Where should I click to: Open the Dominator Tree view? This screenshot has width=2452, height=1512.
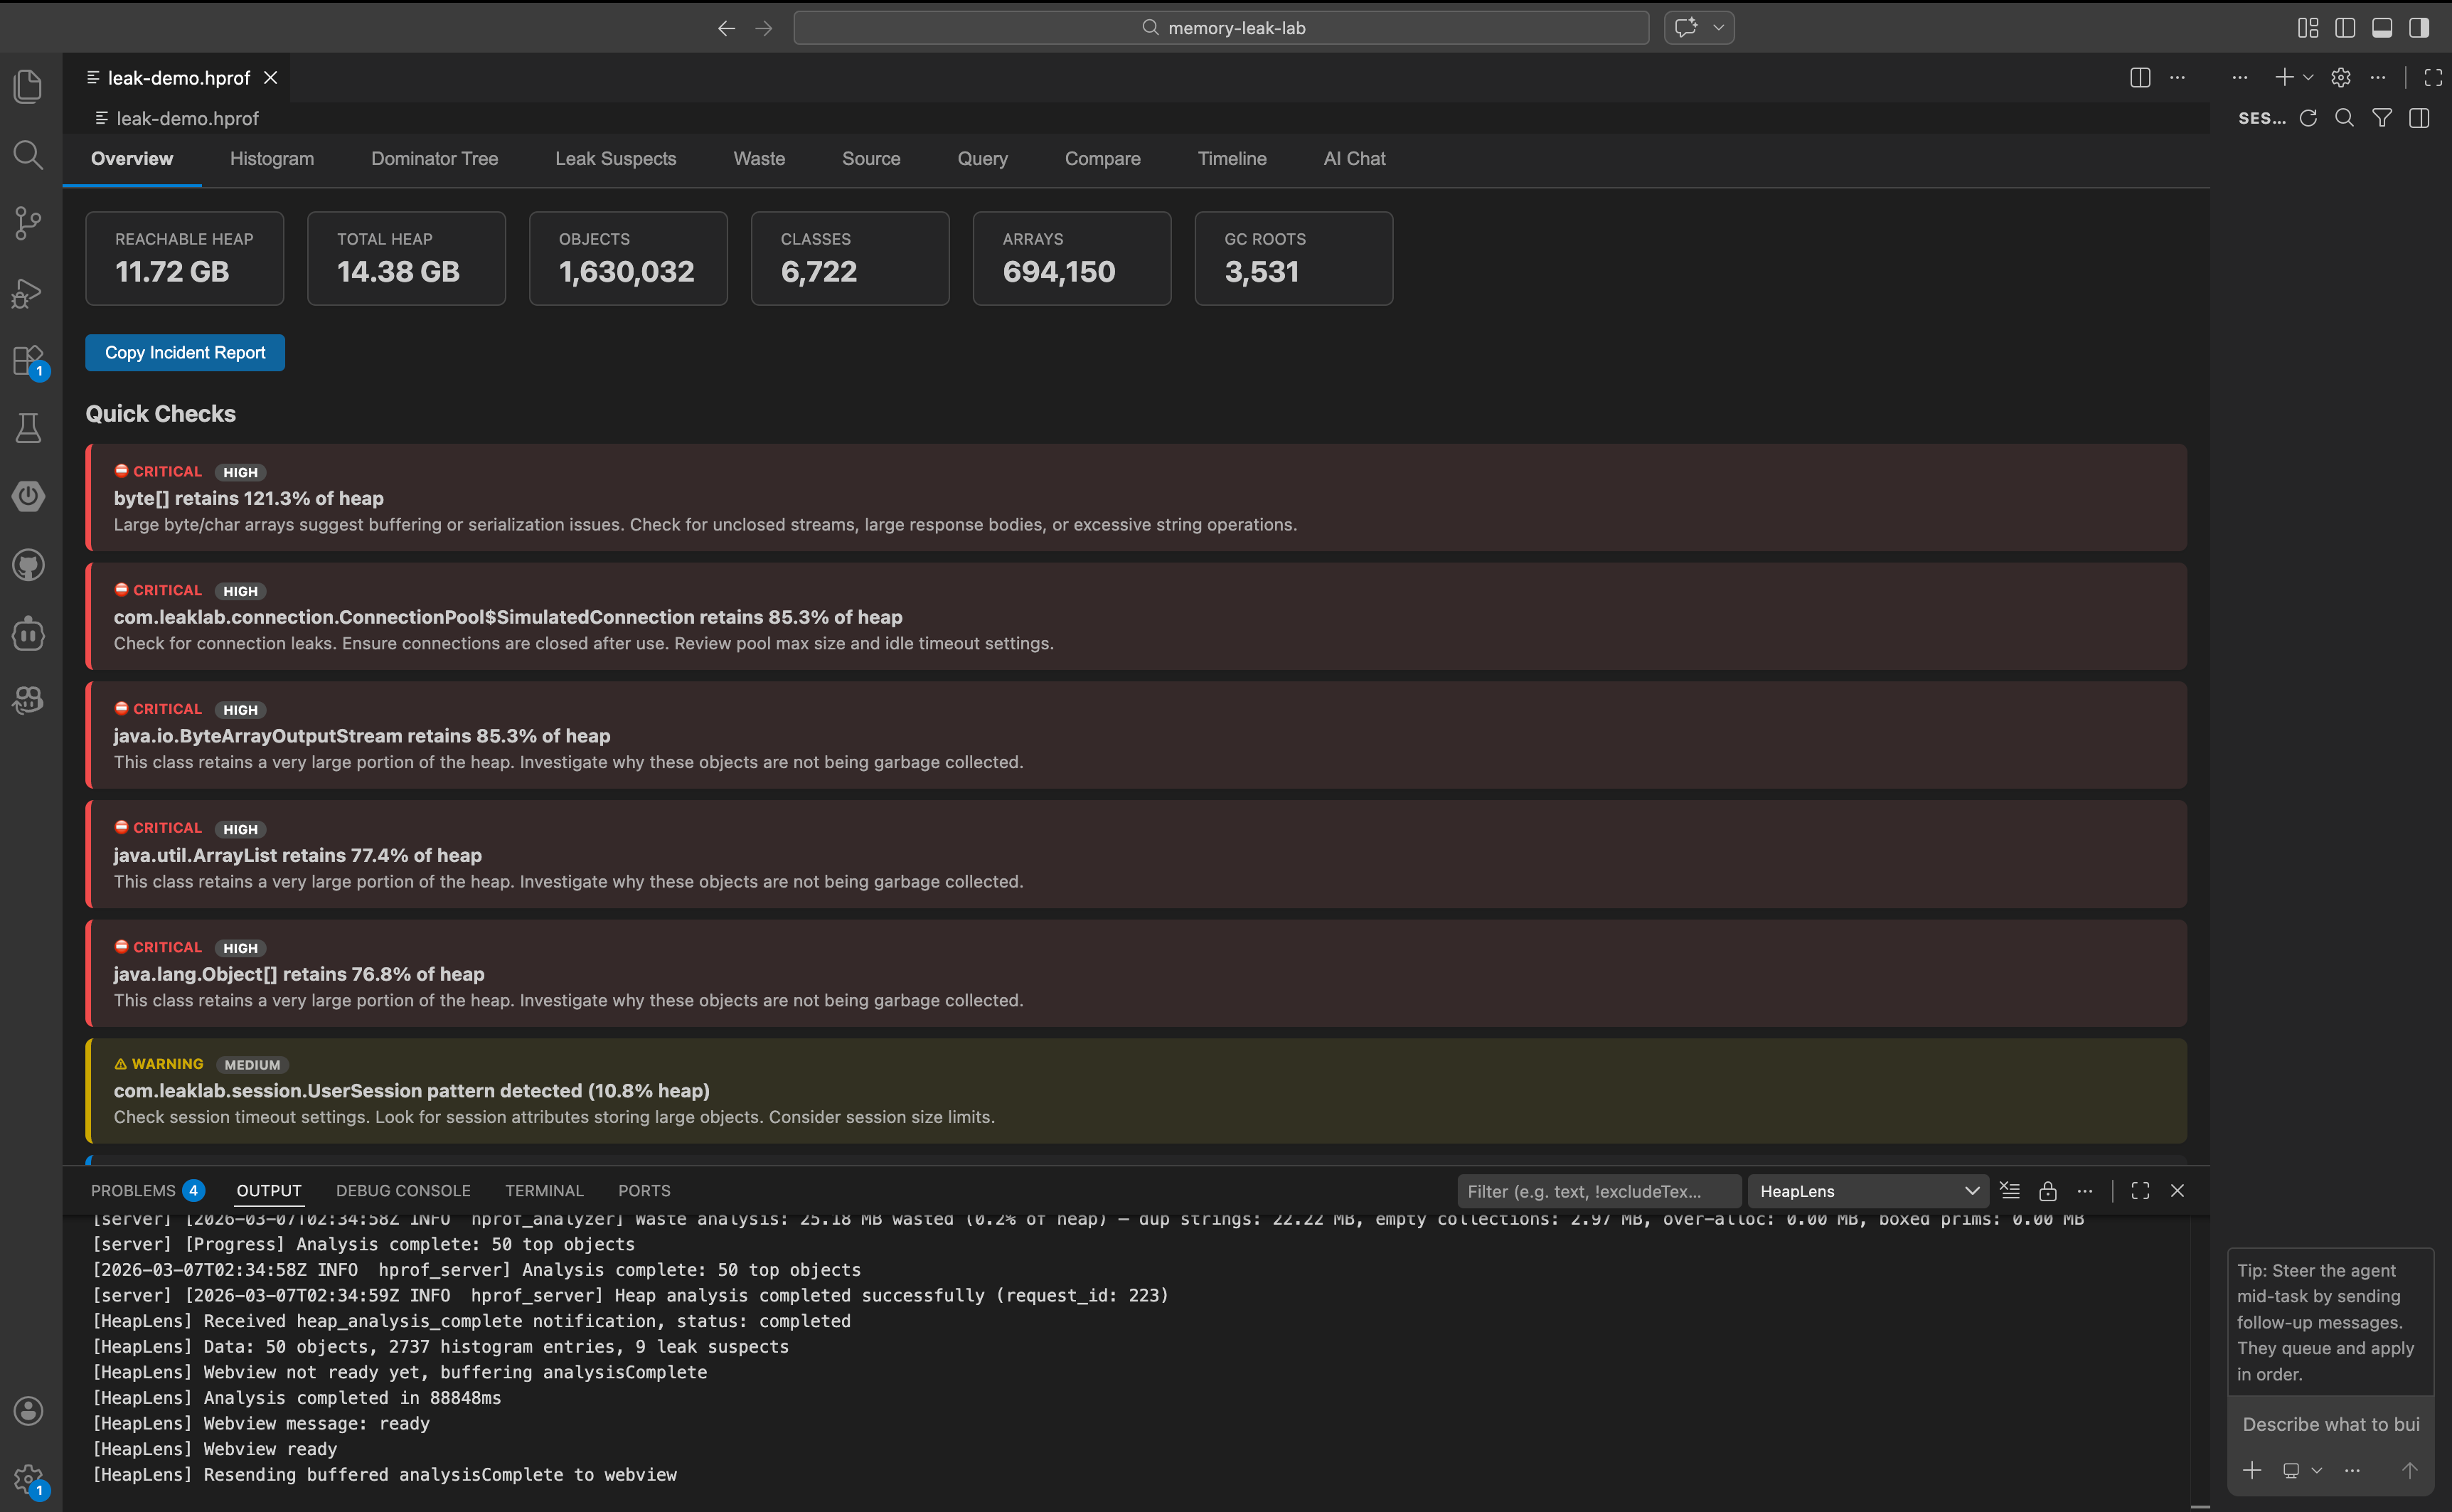point(434,158)
